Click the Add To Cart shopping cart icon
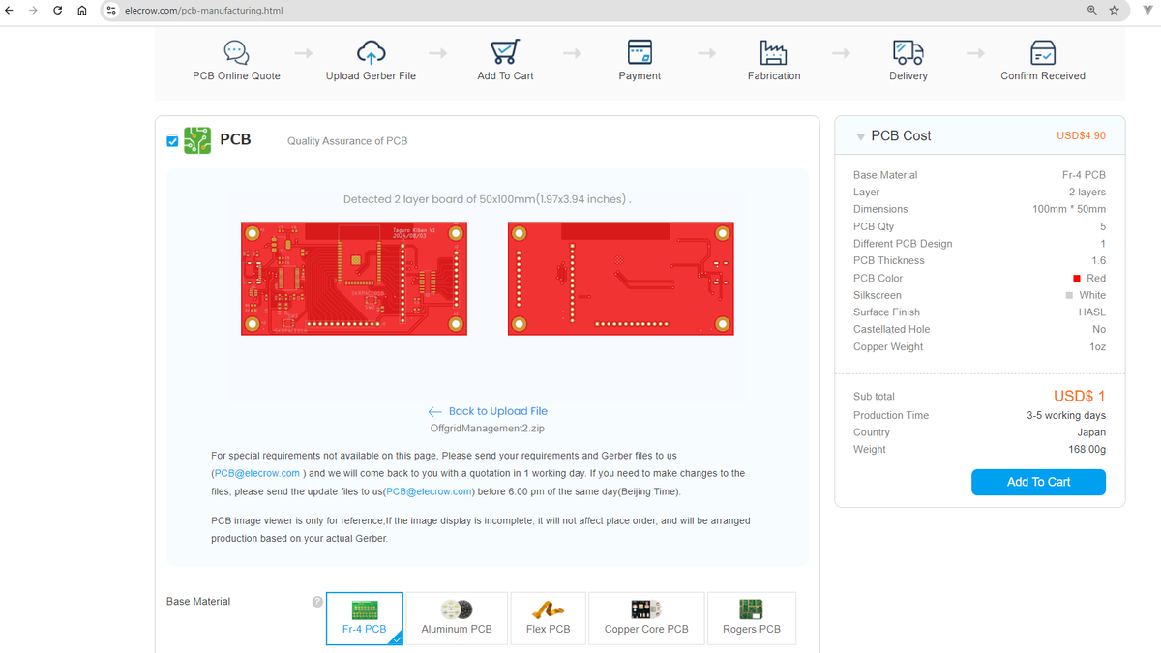This screenshot has width=1161, height=653. 505,52
